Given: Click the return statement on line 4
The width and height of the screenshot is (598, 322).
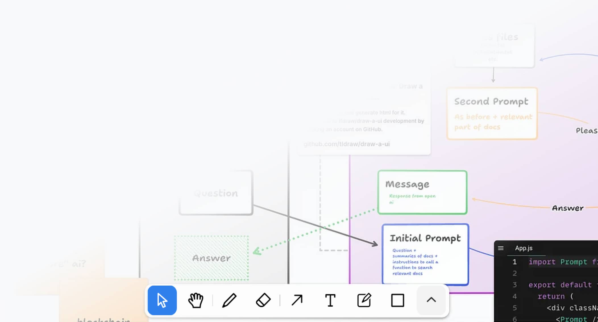Looking at the screenshot, I should click(x=555, y=296).
